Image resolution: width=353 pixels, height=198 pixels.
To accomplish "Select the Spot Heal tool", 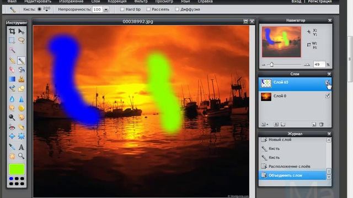I will click(22, 127).
